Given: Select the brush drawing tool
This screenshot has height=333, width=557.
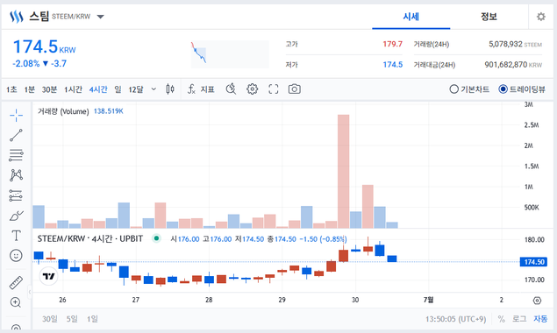Looking at the screenshot, I should point(16,216).
